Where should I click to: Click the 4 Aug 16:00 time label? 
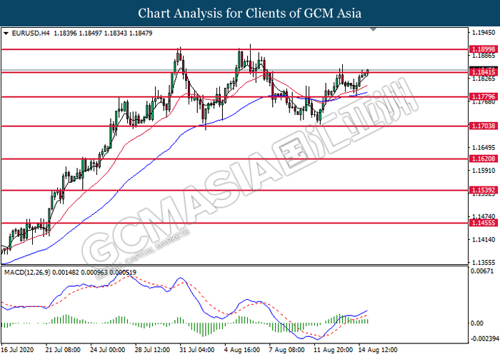pos(241,350)
